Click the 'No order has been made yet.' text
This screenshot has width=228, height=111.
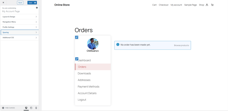coord(136,45)
